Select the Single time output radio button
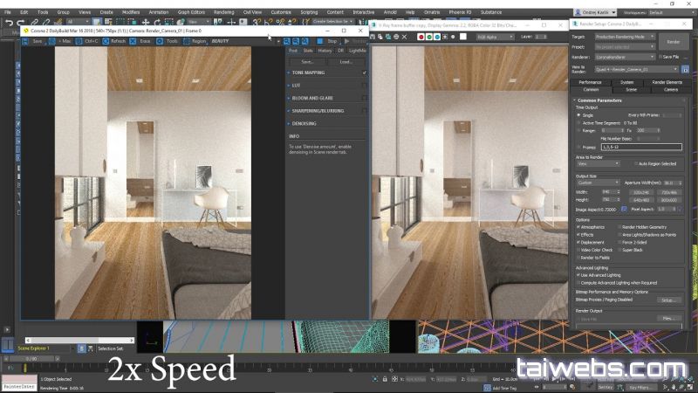 pyautogui.click(x=578, y=114)
